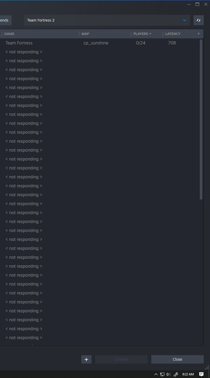Click the add column plus icon
Viewport: 210px width, 378px height.
click(199, 34)
